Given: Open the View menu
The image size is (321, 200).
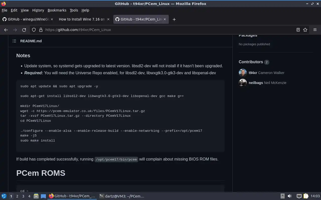Looking at the screenshot, I should [25, 10].
